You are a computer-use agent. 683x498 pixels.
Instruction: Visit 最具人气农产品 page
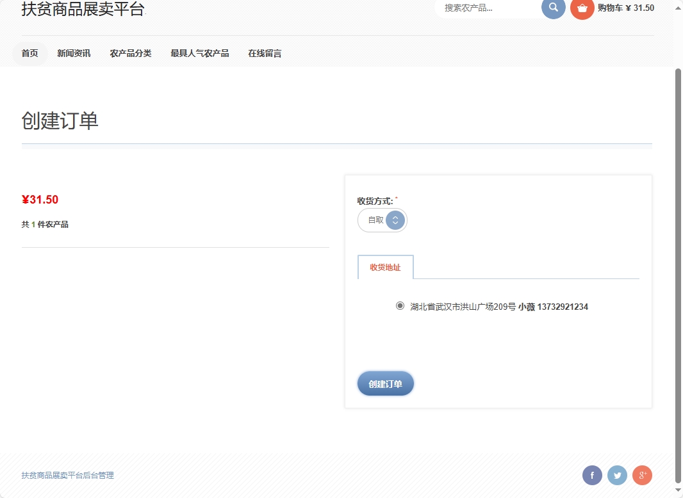pyautogui.click(x=199, y=53)
